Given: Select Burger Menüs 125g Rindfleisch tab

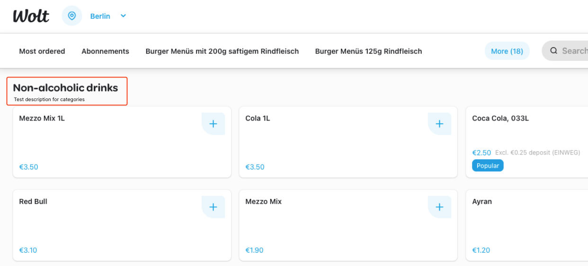Looking at the screenshot, I should pos(368,51).
